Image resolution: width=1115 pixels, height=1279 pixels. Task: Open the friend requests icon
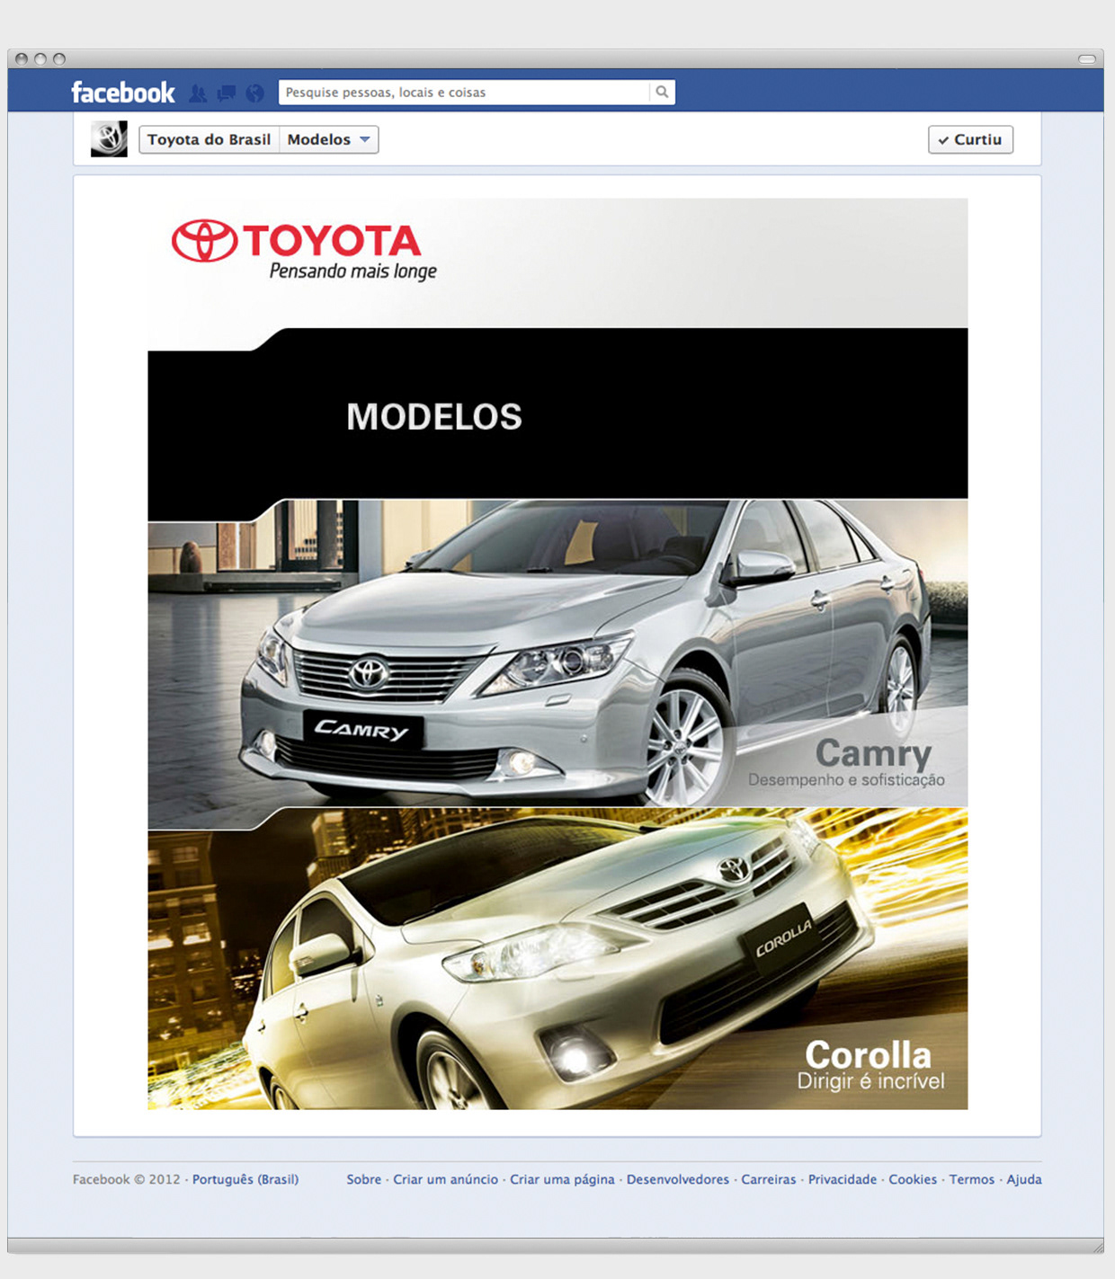click(x=198, y=93)
